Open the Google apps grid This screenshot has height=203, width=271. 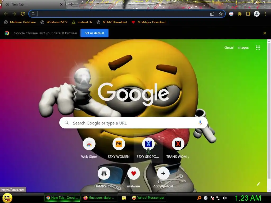258,48
